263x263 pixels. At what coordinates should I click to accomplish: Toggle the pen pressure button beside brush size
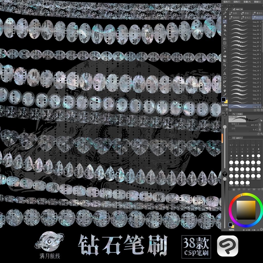pos(260,125)
